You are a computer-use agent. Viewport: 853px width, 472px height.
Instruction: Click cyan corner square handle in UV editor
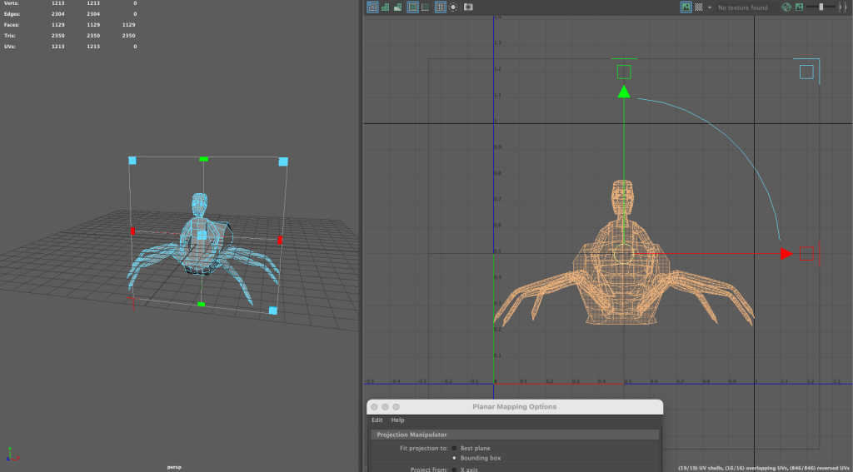click(x=806, y=72)
